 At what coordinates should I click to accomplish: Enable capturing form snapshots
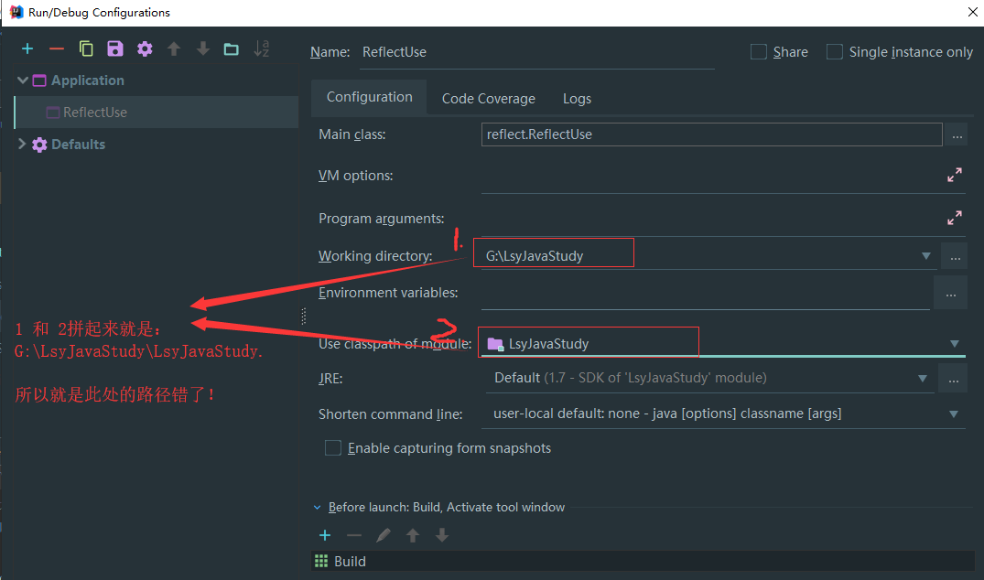pyautogui.click(x=333, y=448)
